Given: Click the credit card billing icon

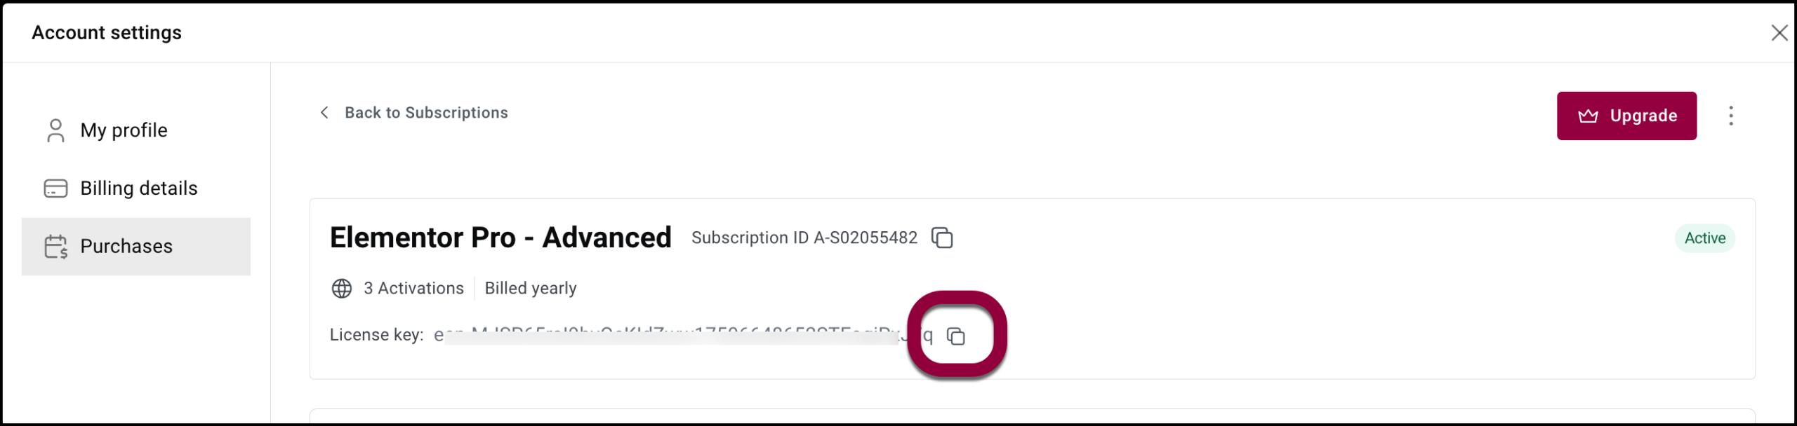Looking at the screenshot, I should click(55, 188).
